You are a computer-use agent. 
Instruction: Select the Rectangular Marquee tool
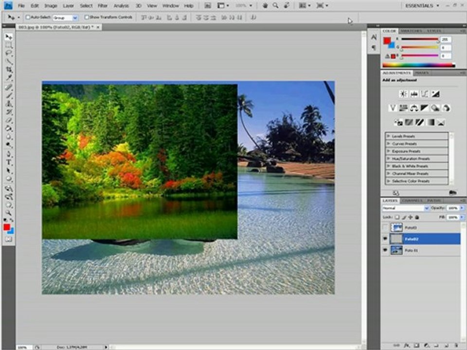point(9,45)
